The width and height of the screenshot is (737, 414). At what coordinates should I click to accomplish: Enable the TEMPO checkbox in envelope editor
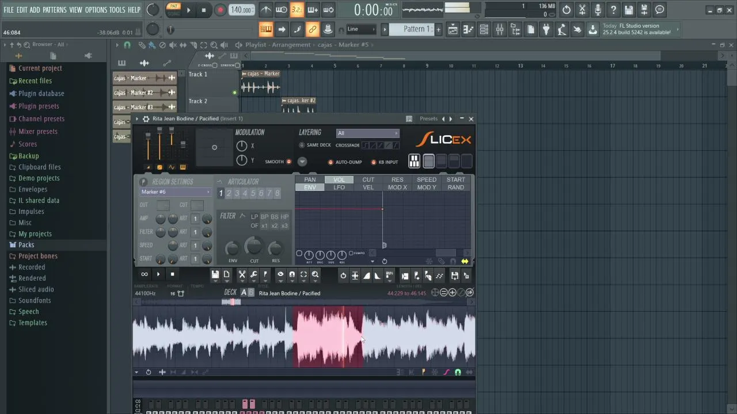coord(351,253)
